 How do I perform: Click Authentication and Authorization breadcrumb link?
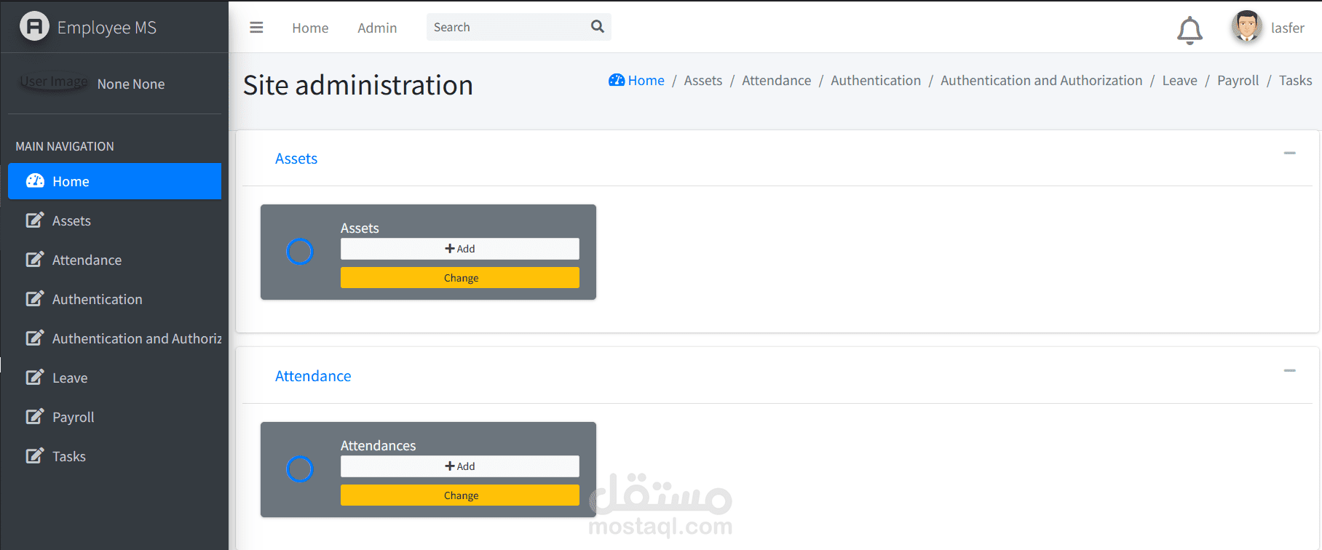tap(1042, 80)
